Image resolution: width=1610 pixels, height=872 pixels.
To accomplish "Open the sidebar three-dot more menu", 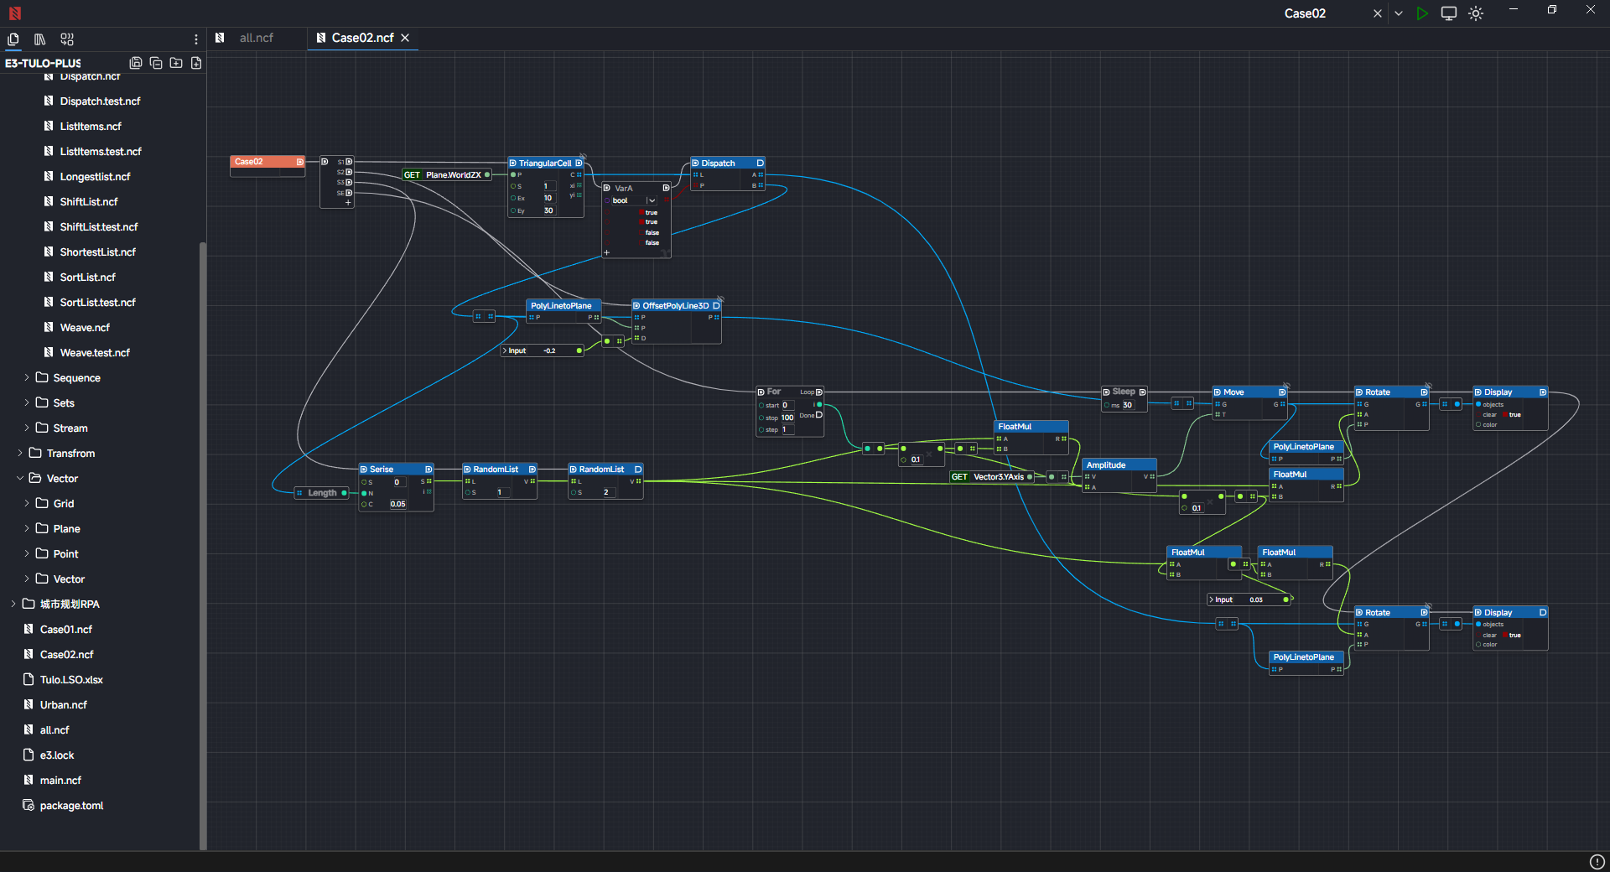I will (x=196, y=39).
